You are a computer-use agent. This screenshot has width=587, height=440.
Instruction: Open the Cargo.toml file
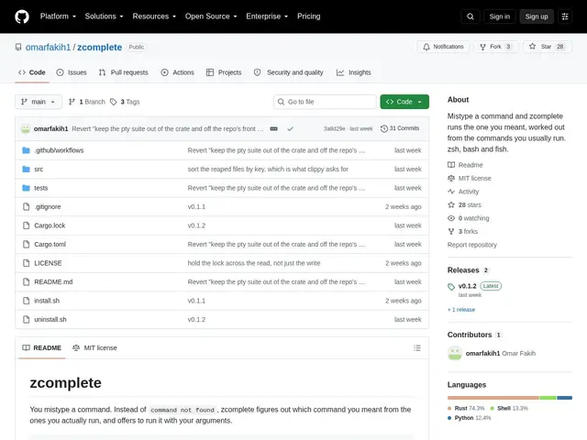pos(50,245)
